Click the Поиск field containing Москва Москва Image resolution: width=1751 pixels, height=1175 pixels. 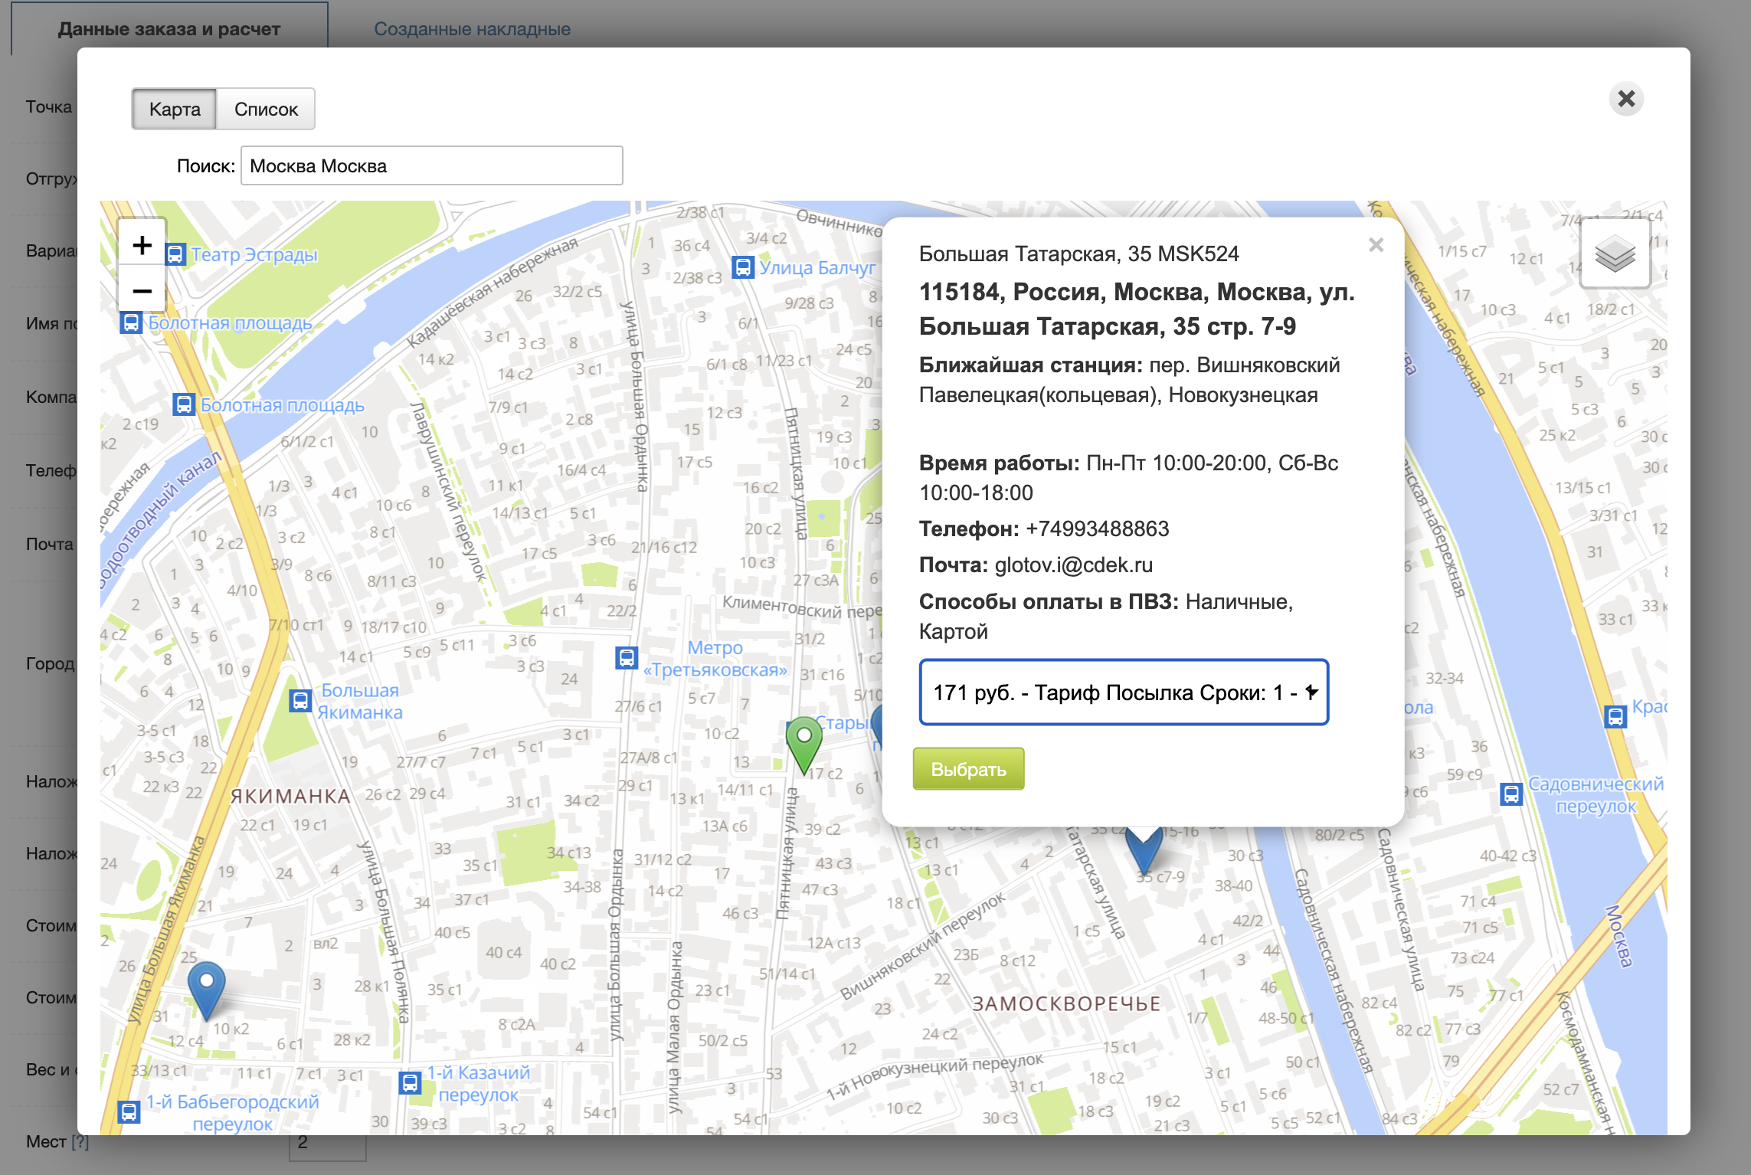pyautogui.click(x=431, y=165)
